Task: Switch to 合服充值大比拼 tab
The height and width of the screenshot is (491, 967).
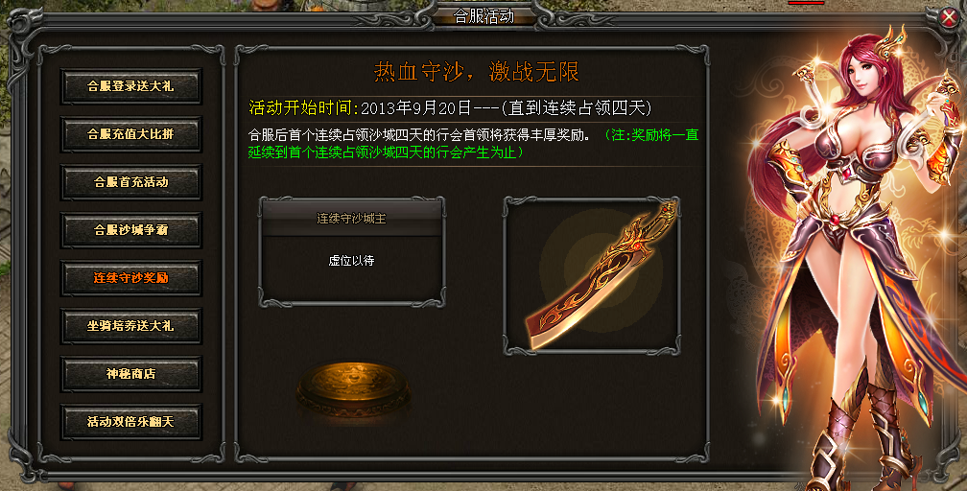Action: click(x=130, y=134)
